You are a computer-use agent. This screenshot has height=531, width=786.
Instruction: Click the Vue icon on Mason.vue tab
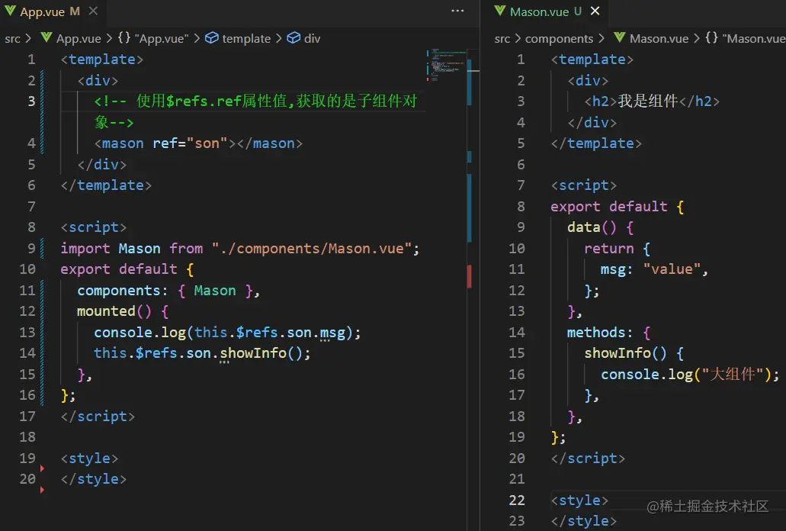(x=500, y=11)
